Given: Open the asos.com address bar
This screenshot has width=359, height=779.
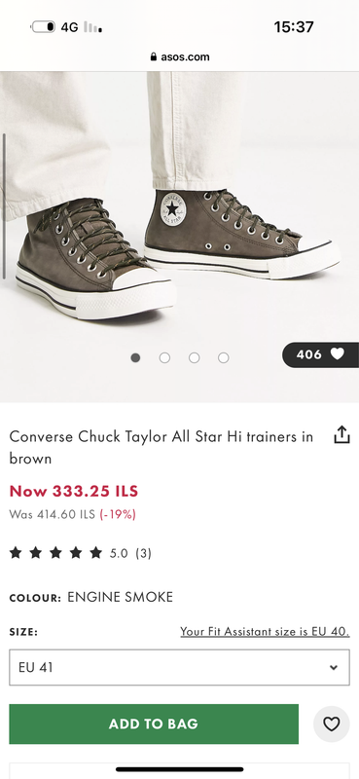Looking at the screenshot, I should click(x=180, y=56).
